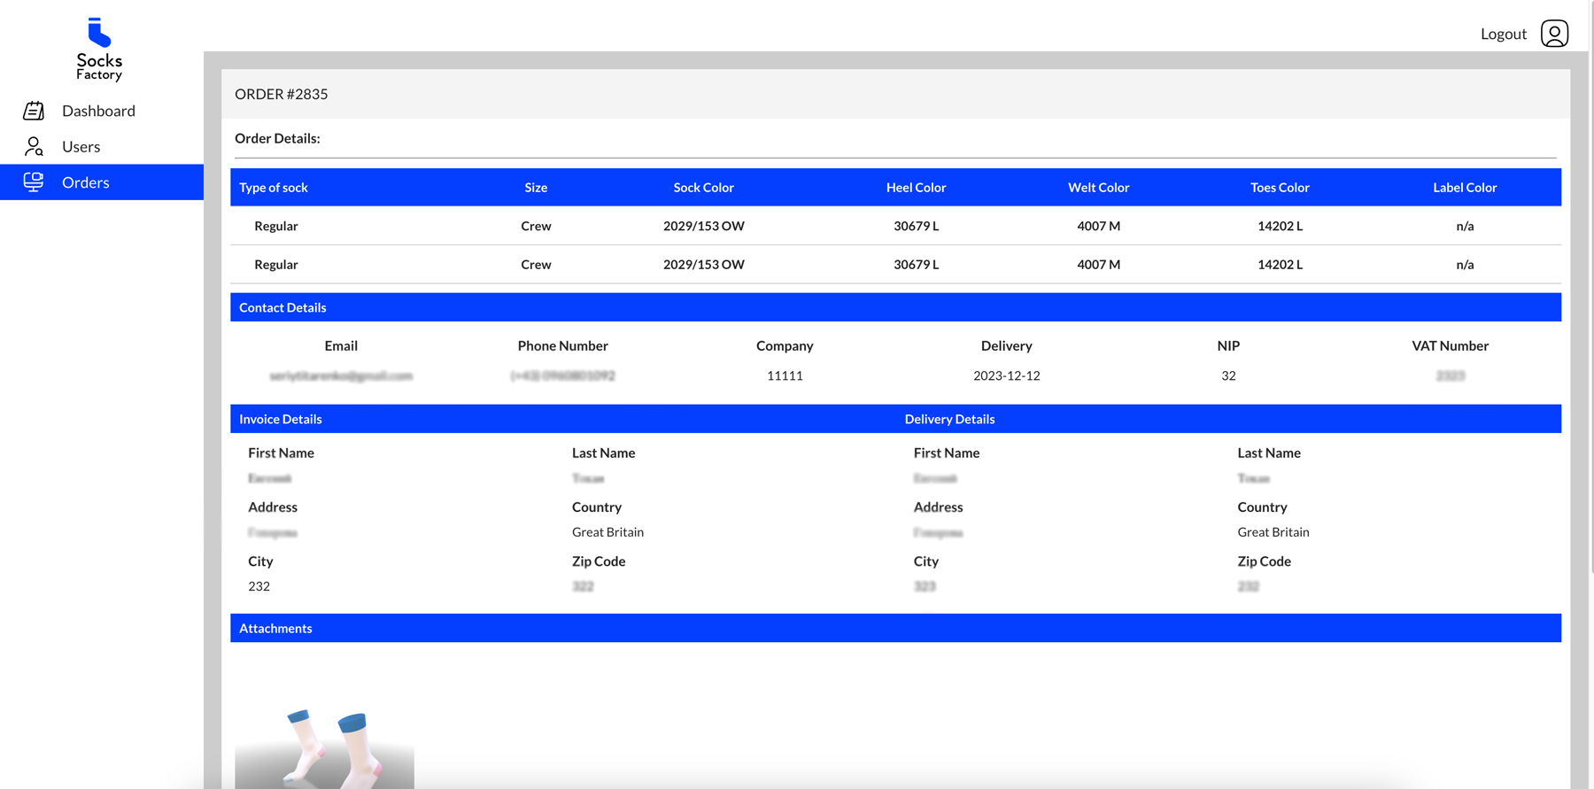Click the Label Color column header
Screen dimensions: 1594x789
tap(1465, 188)
